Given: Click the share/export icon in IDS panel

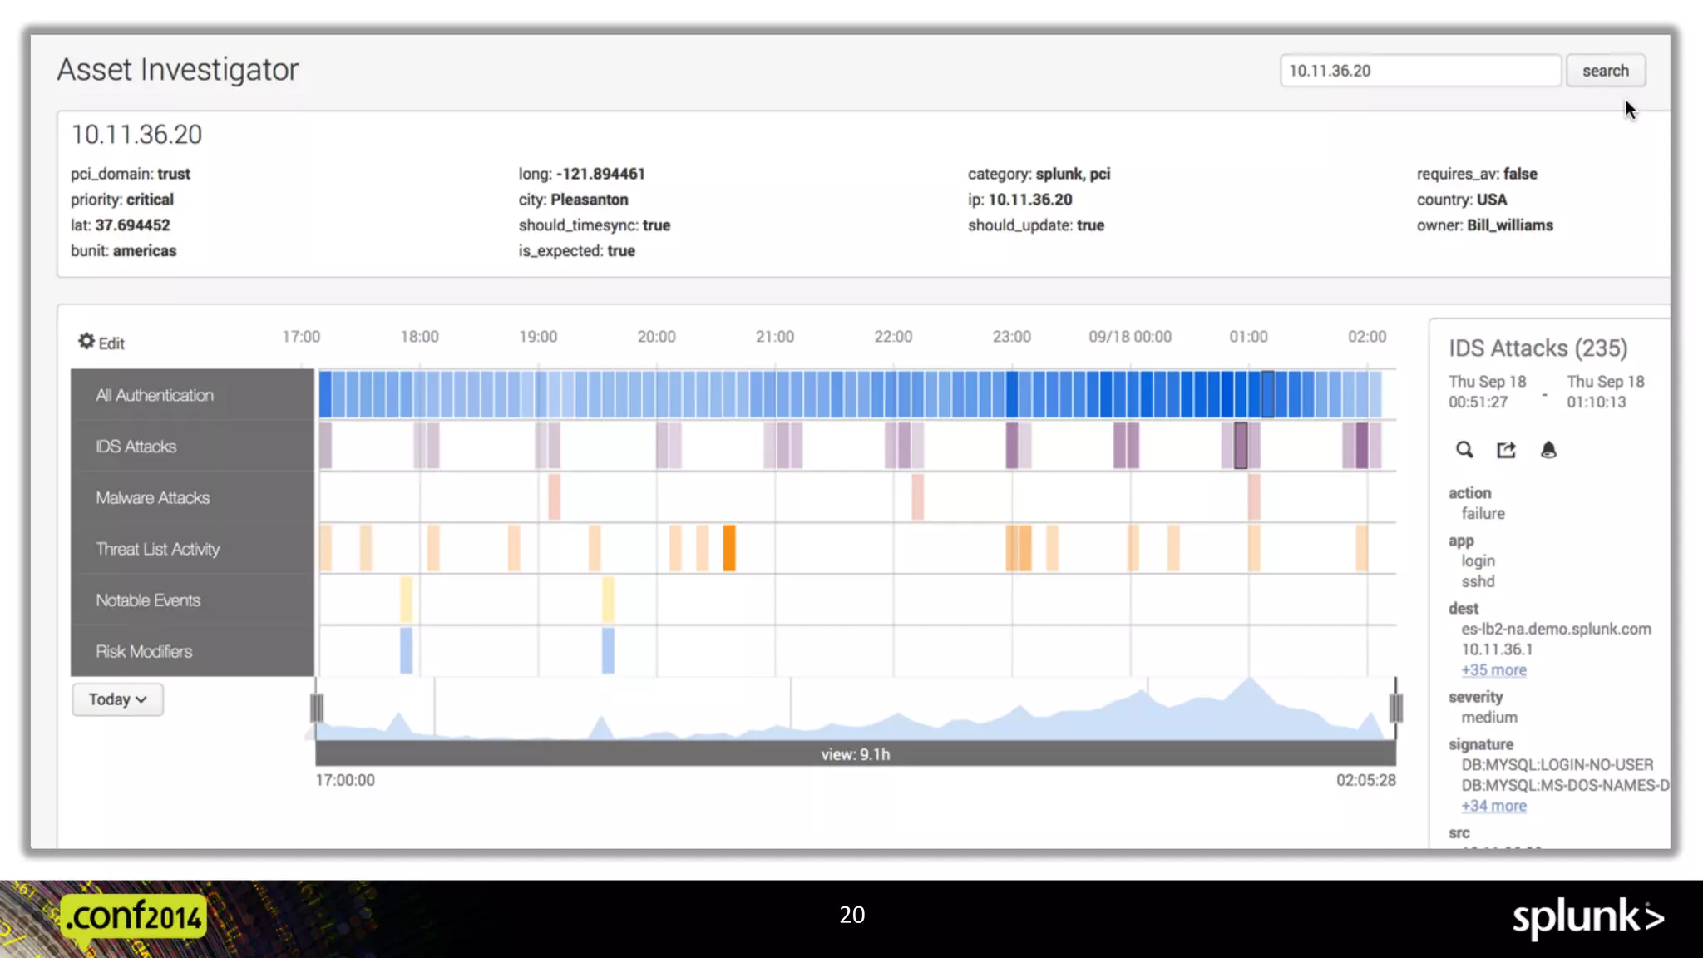Looking at the screenshot, I should 1506,450.
